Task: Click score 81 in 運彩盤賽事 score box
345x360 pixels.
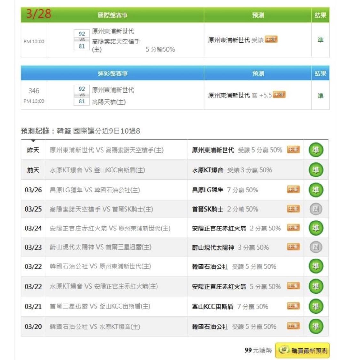Action: tap(82, 101)
